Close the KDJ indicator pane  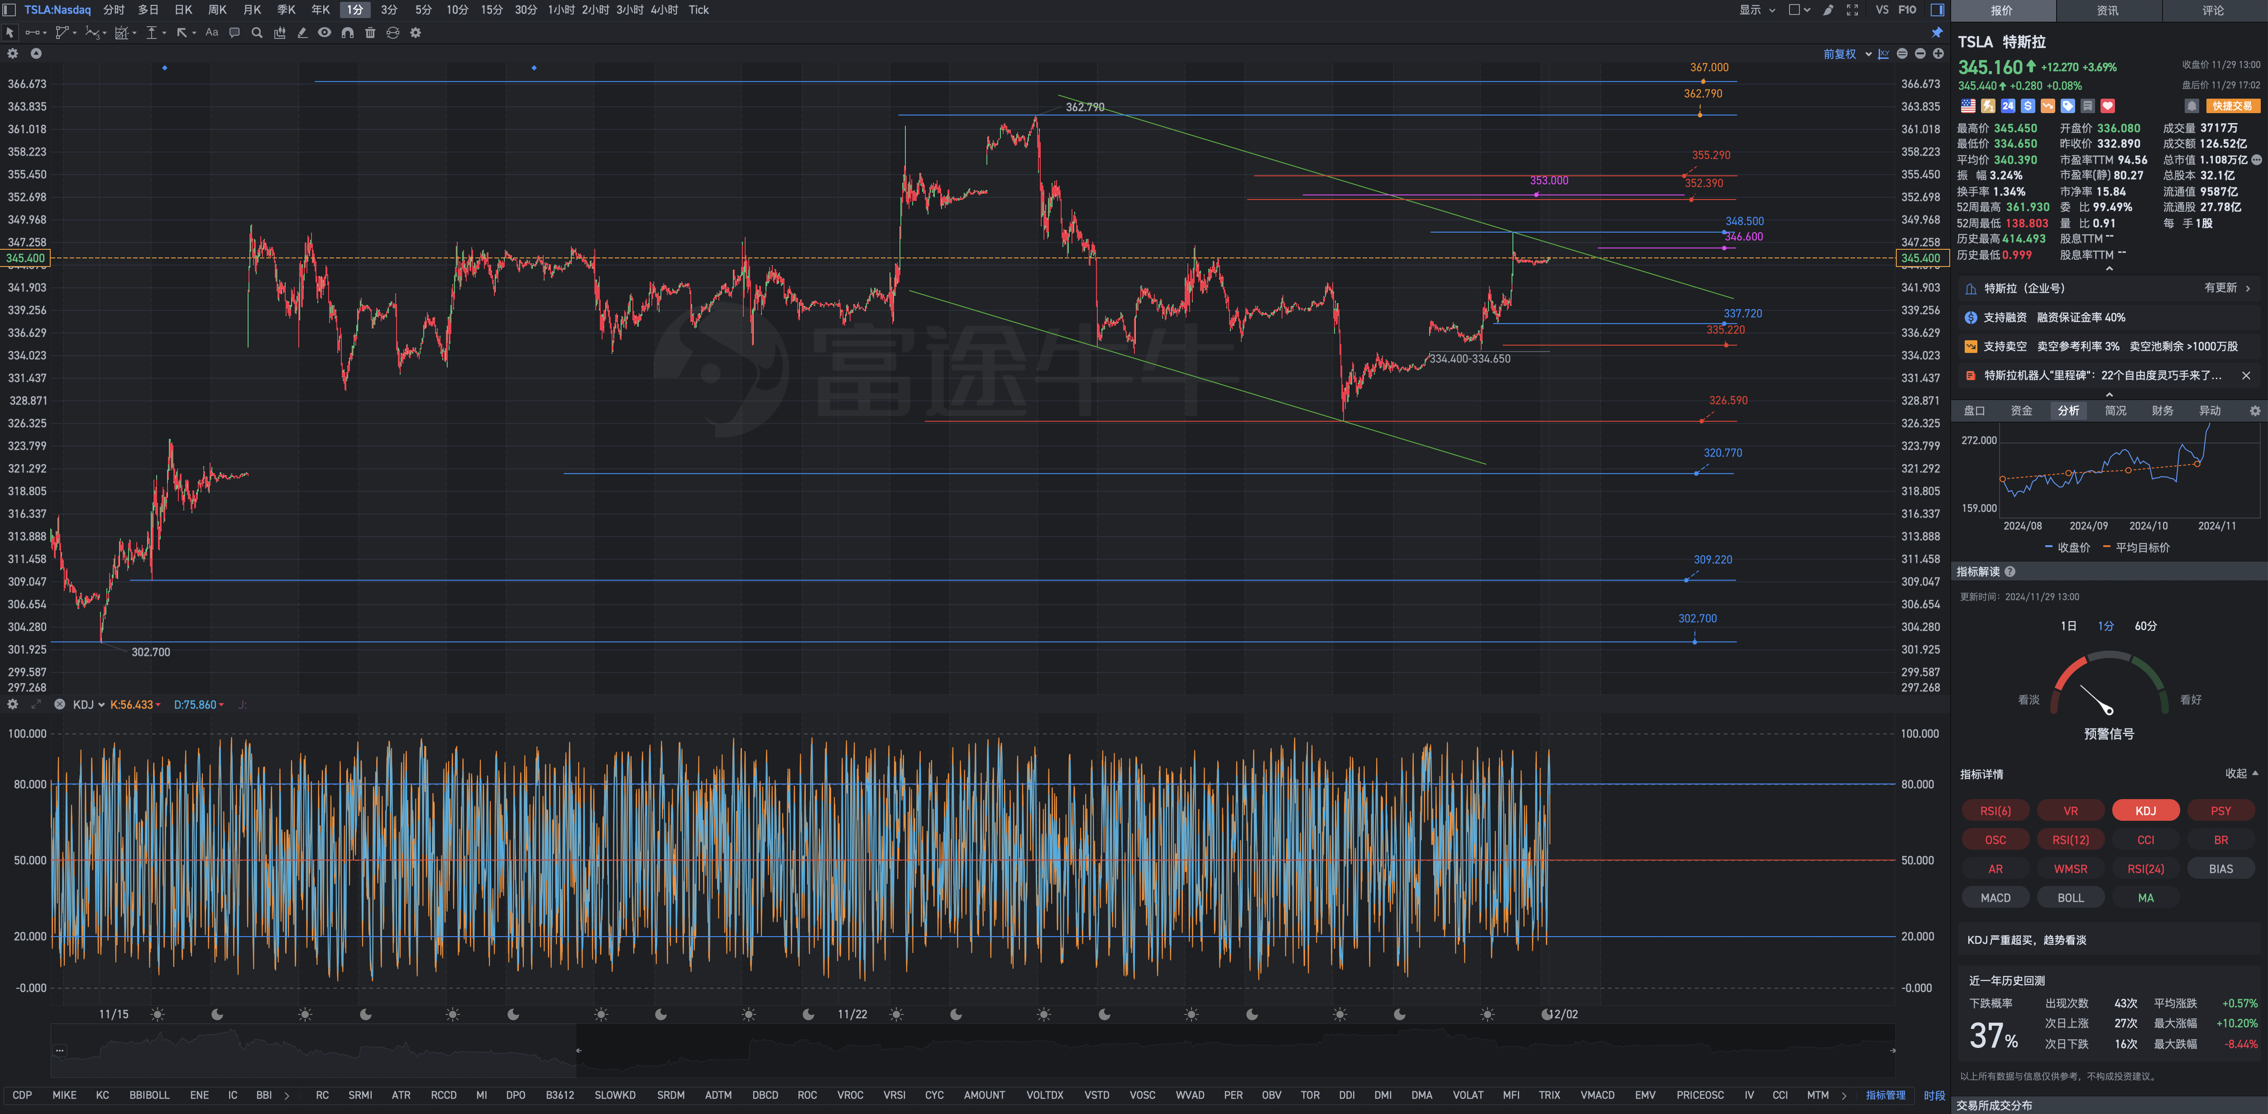pos(60,705)
